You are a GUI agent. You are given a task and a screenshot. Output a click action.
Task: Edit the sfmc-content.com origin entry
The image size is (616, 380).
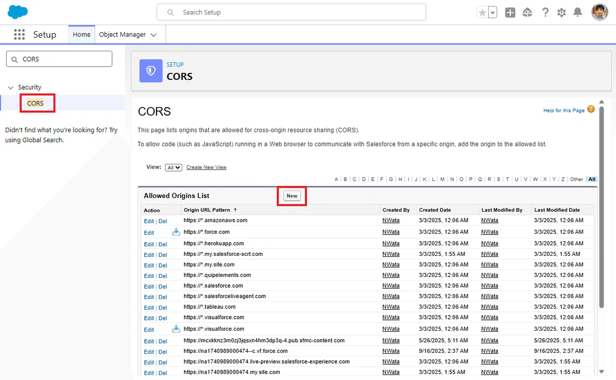[x=149, y=342]
